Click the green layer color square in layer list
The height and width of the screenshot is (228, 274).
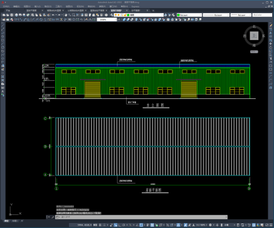[x=128, y=15]
